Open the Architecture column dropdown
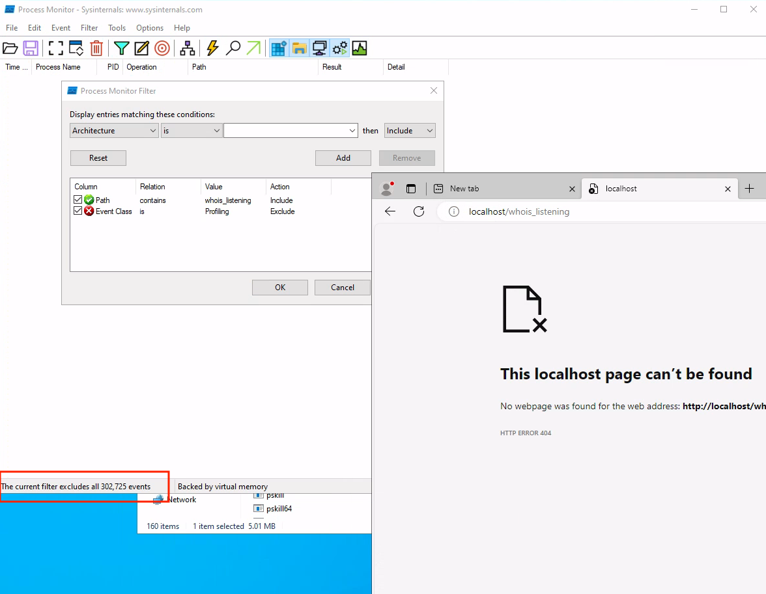The width and height of the screenshot is (766, 594). [154, 130]
